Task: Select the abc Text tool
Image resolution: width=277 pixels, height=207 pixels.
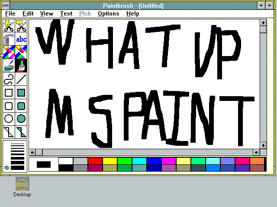Action: click(21, 39)
